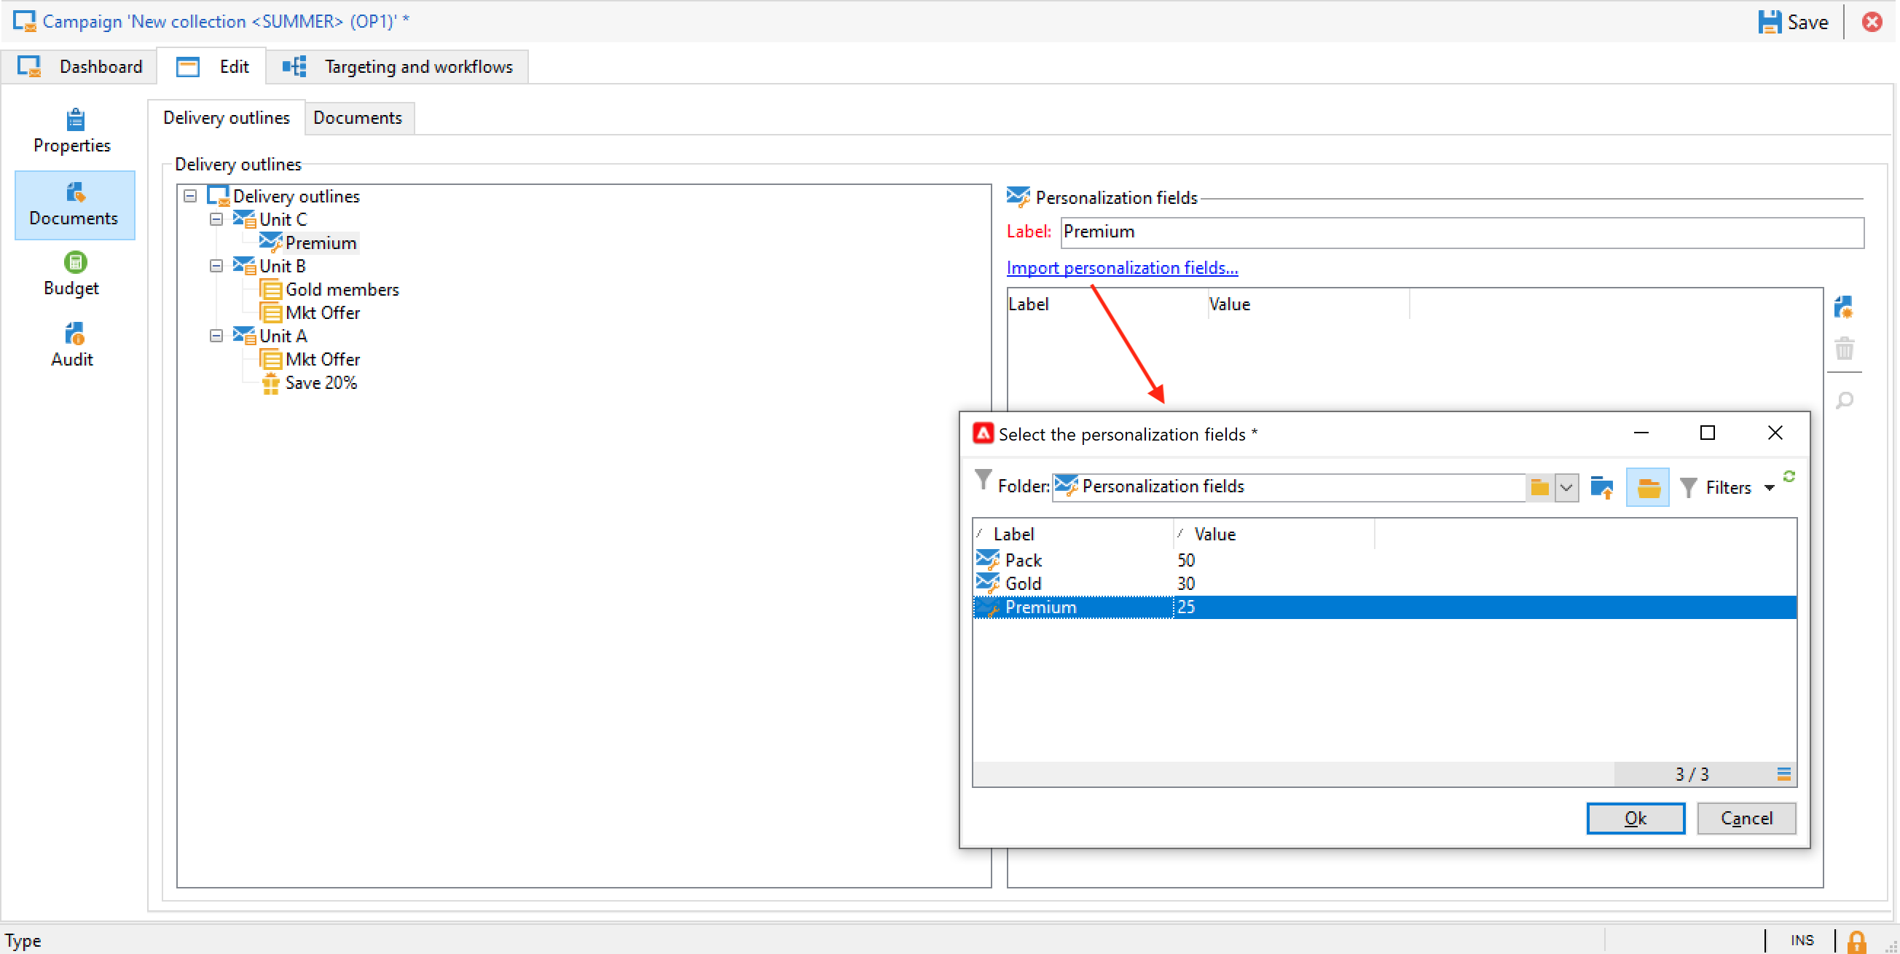
Task: Collapse the Unit C tree node
Action: (x=216, y=219)
